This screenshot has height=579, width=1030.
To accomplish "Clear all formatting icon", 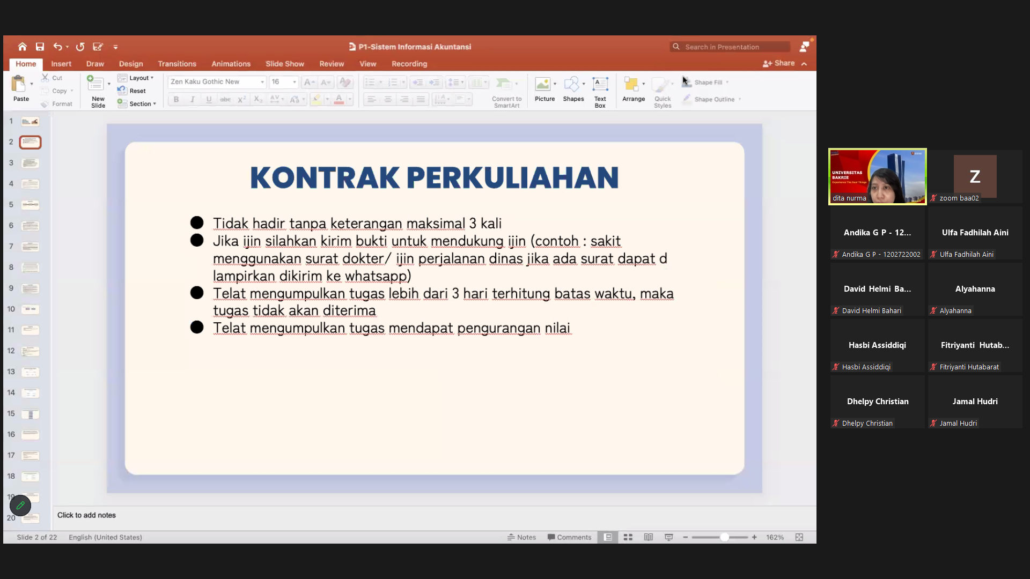I will click(345, 82).
